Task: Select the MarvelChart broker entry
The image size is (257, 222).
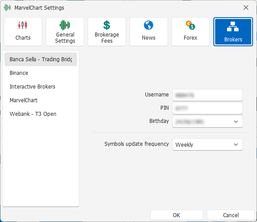Action: pyautogui.click(x=41, y=100)
